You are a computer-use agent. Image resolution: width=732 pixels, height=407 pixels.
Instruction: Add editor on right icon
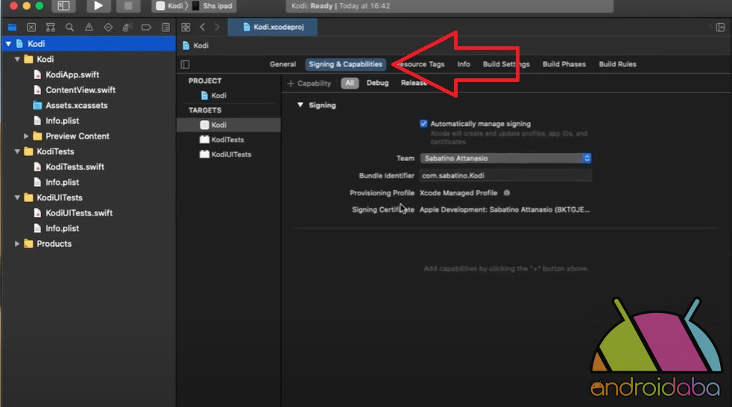(x=720, y=27)
